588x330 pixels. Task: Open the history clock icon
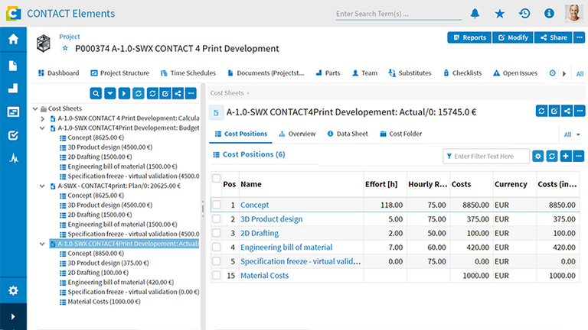[524, 14]
